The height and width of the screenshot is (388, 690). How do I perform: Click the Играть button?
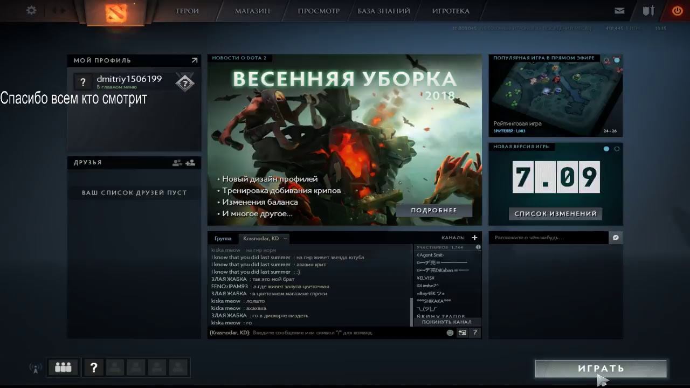click(601, 369)
